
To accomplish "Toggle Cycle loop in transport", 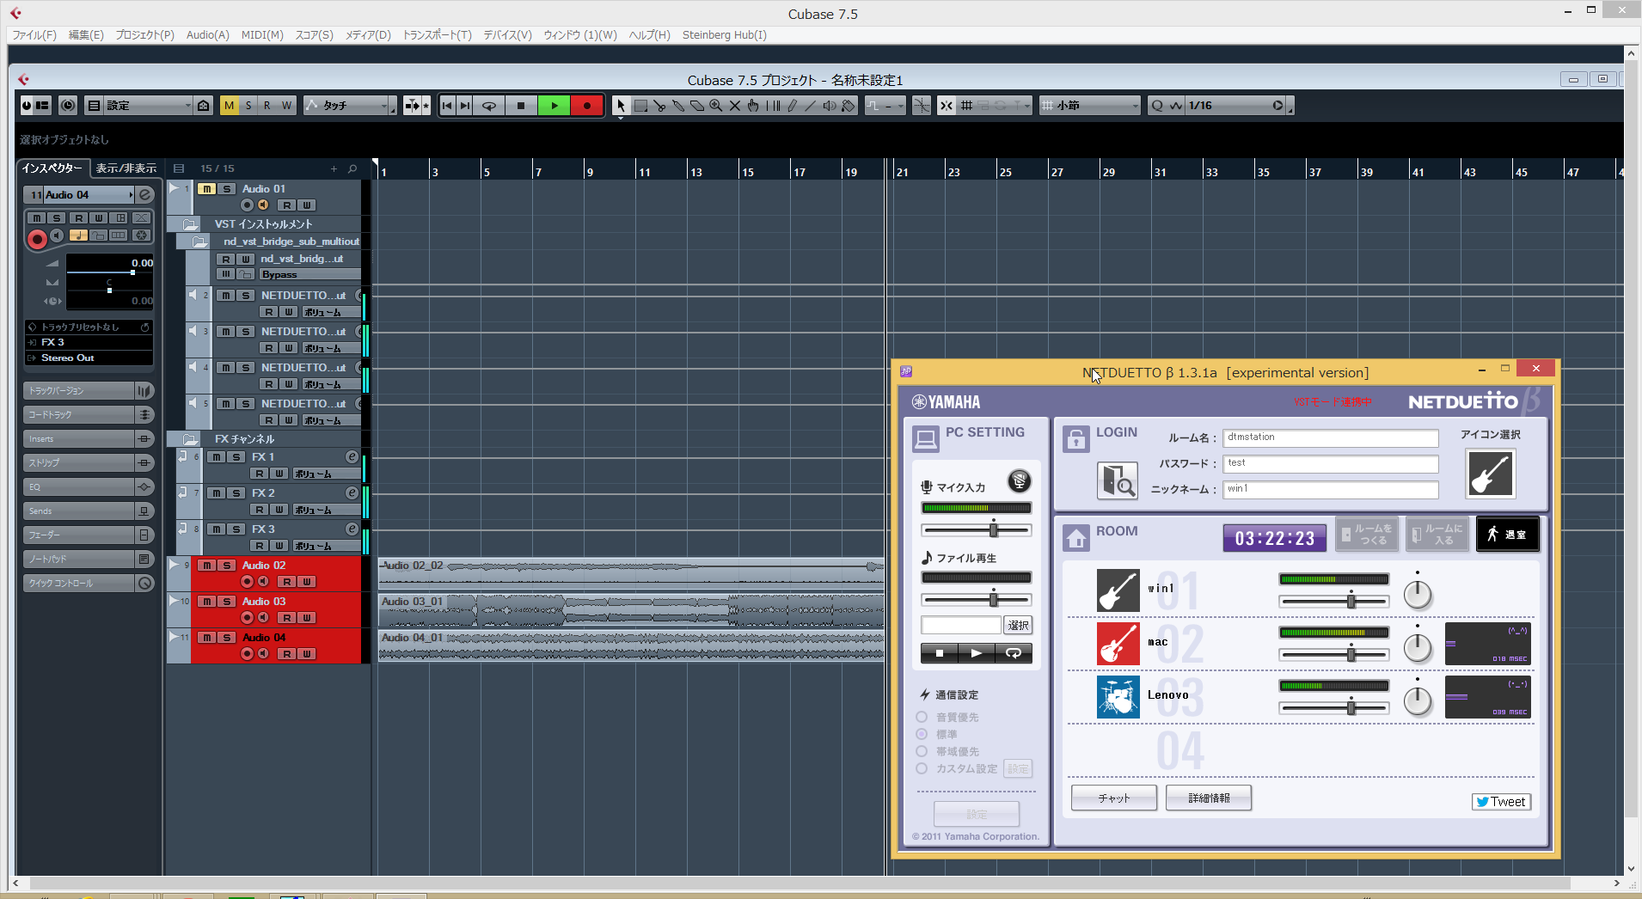I will (x=489, y=106).
